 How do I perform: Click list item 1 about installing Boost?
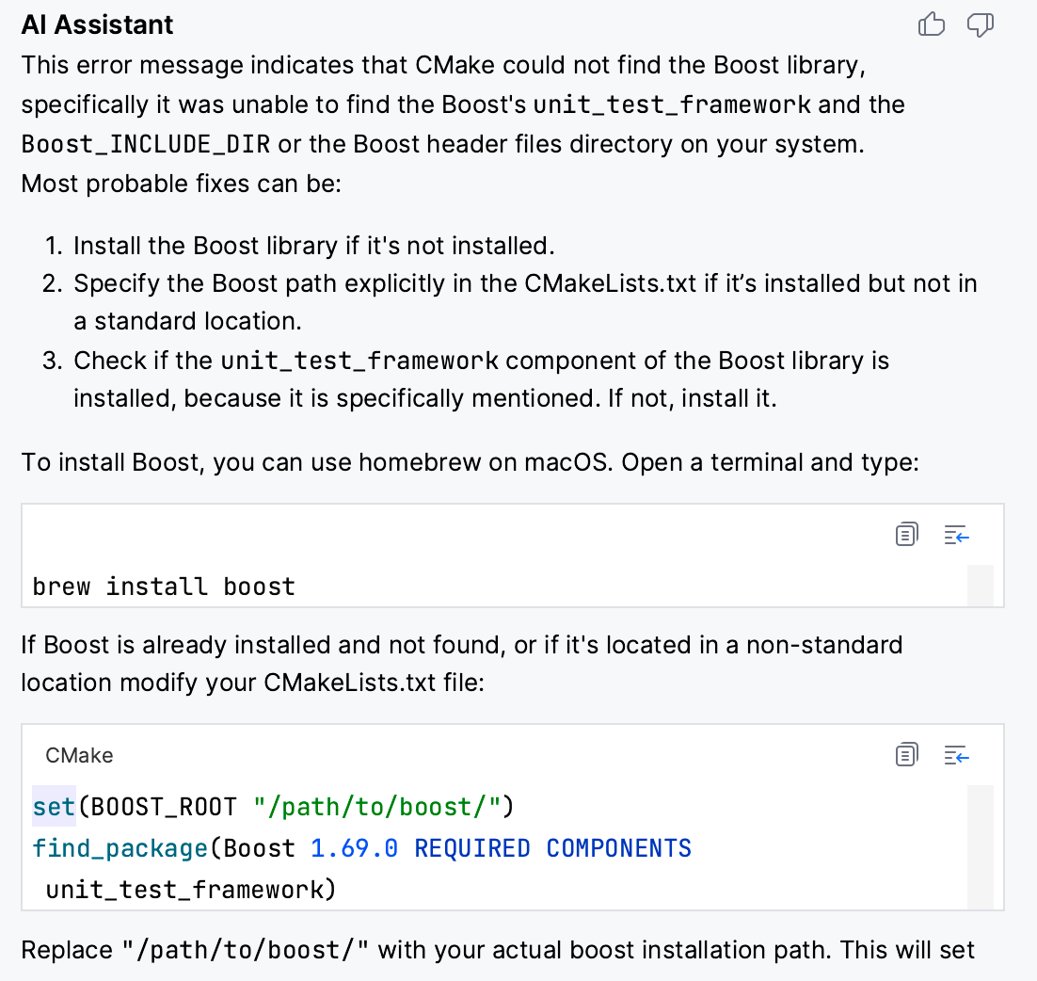pyautogui.click(x=282, y=245)
